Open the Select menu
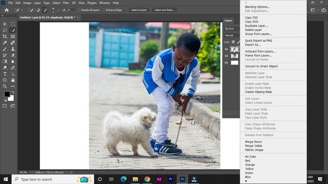 point(56,3)
